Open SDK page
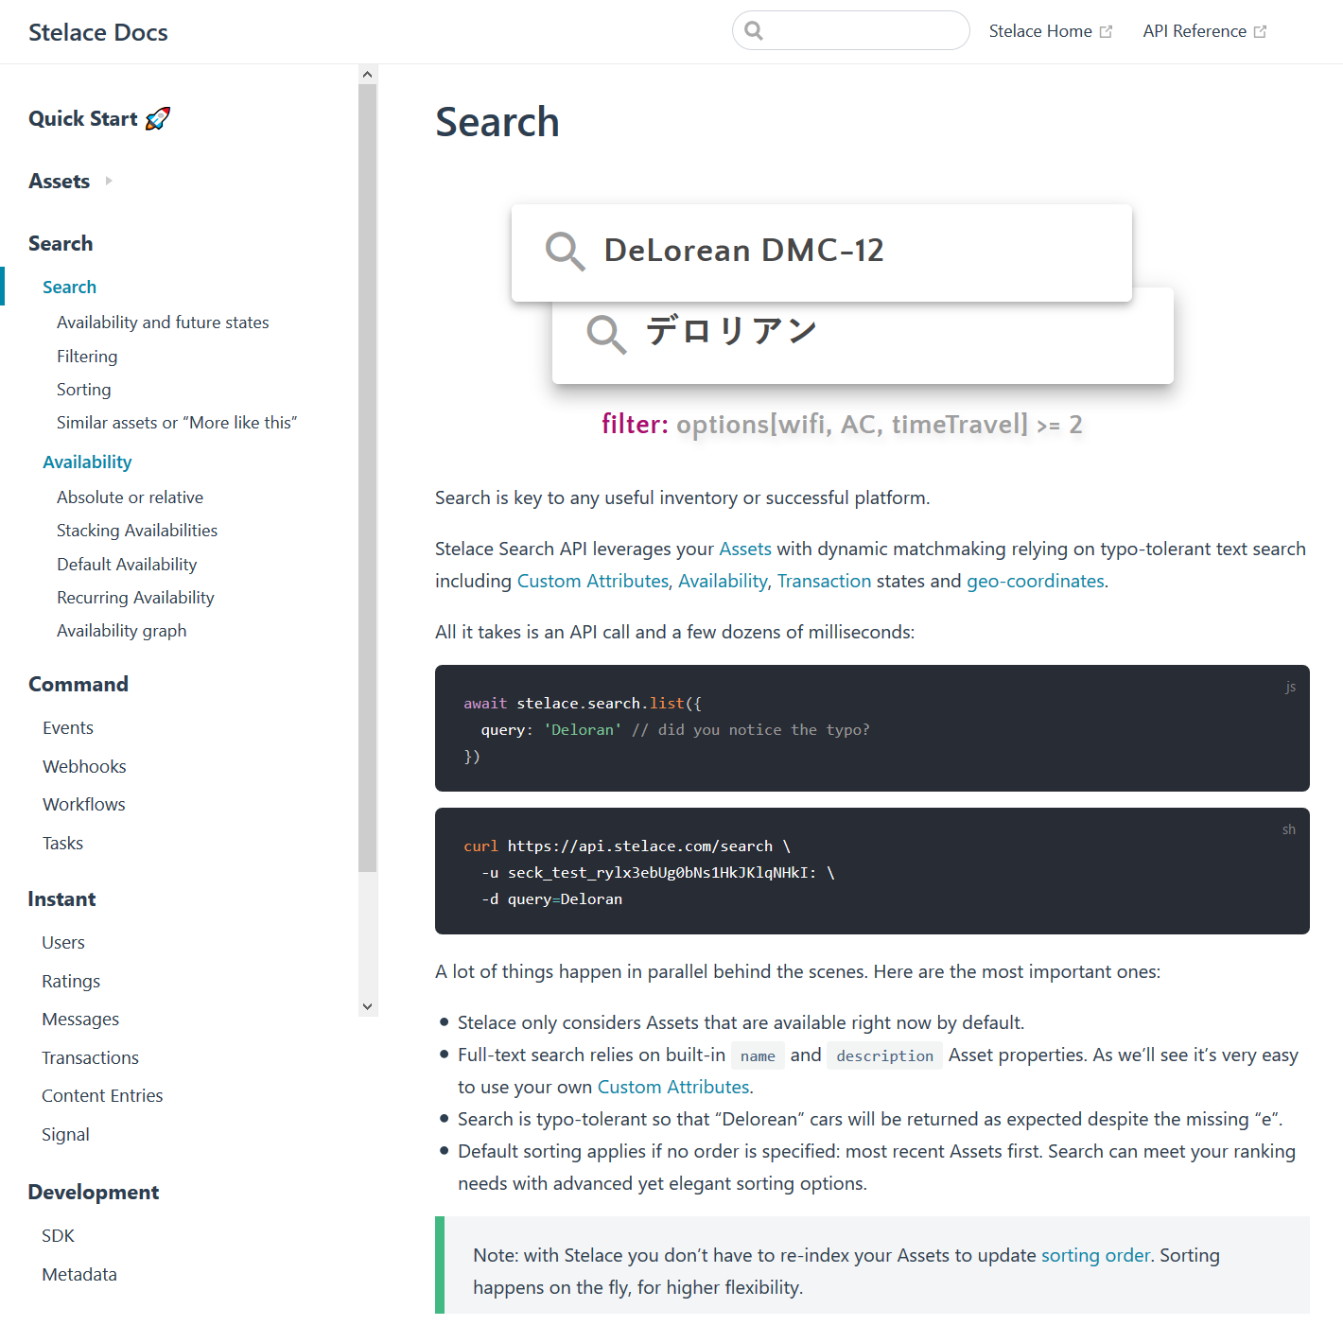This screenshot has width=1343, height=1343. click(x=58, y=1236)
